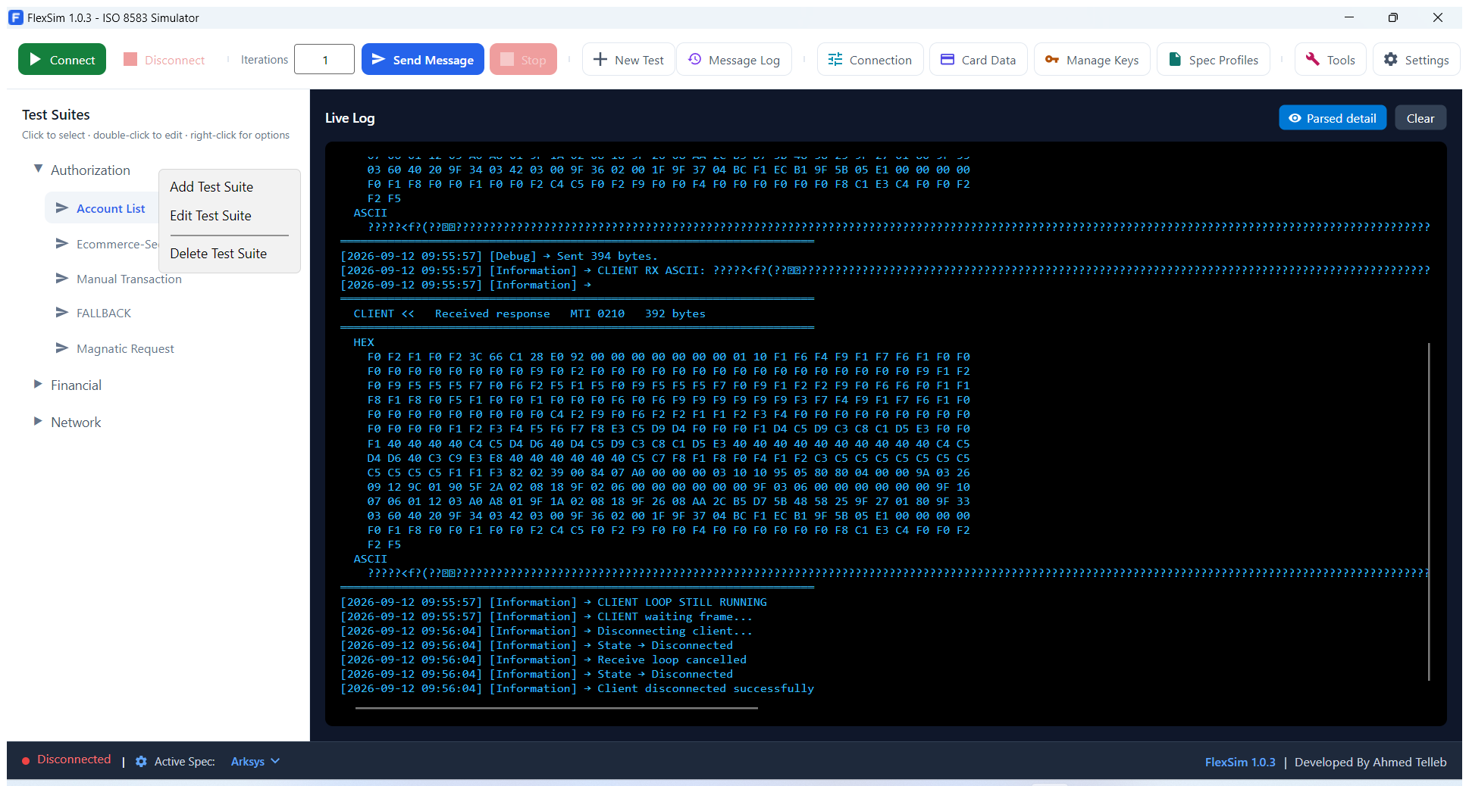Collapse the Authorization suite
The image size is (1469, 786).
[38, 168]
